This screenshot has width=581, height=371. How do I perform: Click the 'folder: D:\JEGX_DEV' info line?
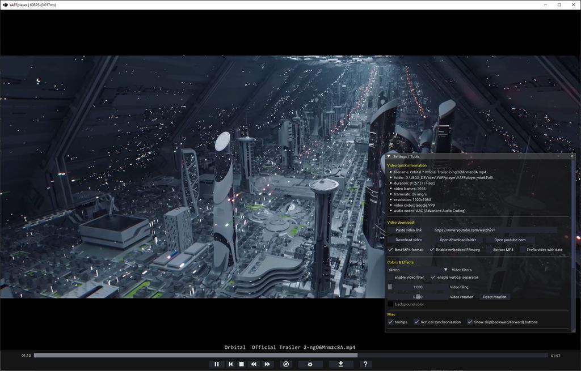tap(444, 177)
